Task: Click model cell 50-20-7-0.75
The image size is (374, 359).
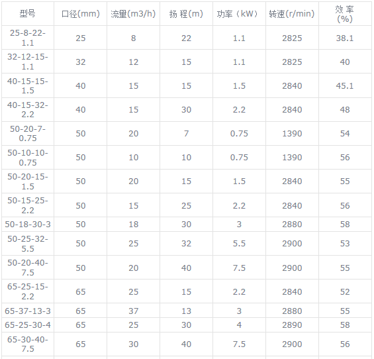Action: (x=28, y=133)
